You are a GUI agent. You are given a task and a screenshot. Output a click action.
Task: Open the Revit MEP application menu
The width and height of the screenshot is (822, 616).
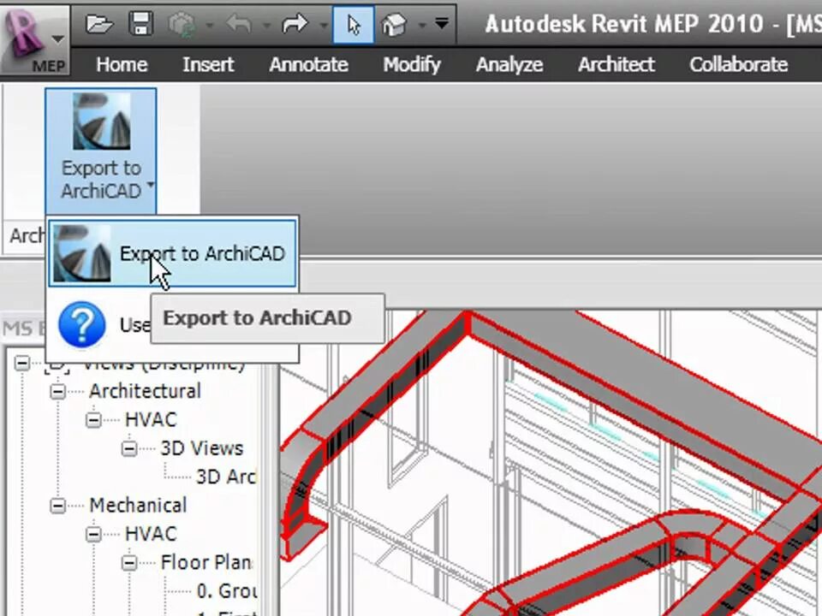tap(34, 40)
